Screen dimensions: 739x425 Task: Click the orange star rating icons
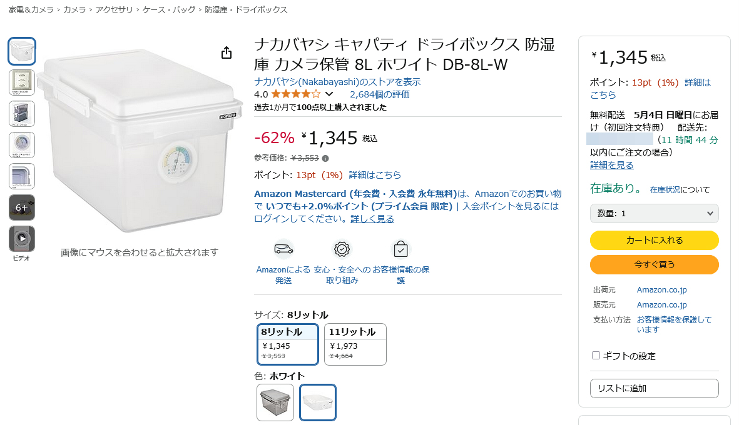[x=295, y=94]
